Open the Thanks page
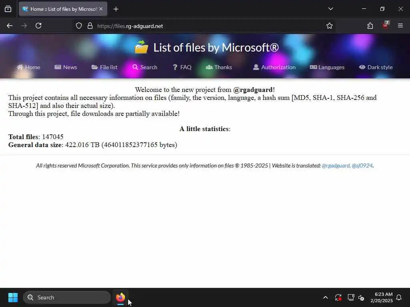 (x=219, y=67)
